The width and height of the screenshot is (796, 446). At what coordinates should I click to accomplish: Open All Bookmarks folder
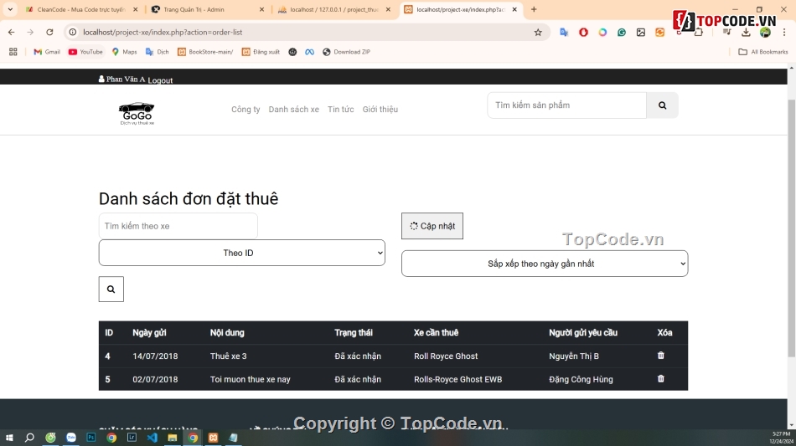coord(763,52)
